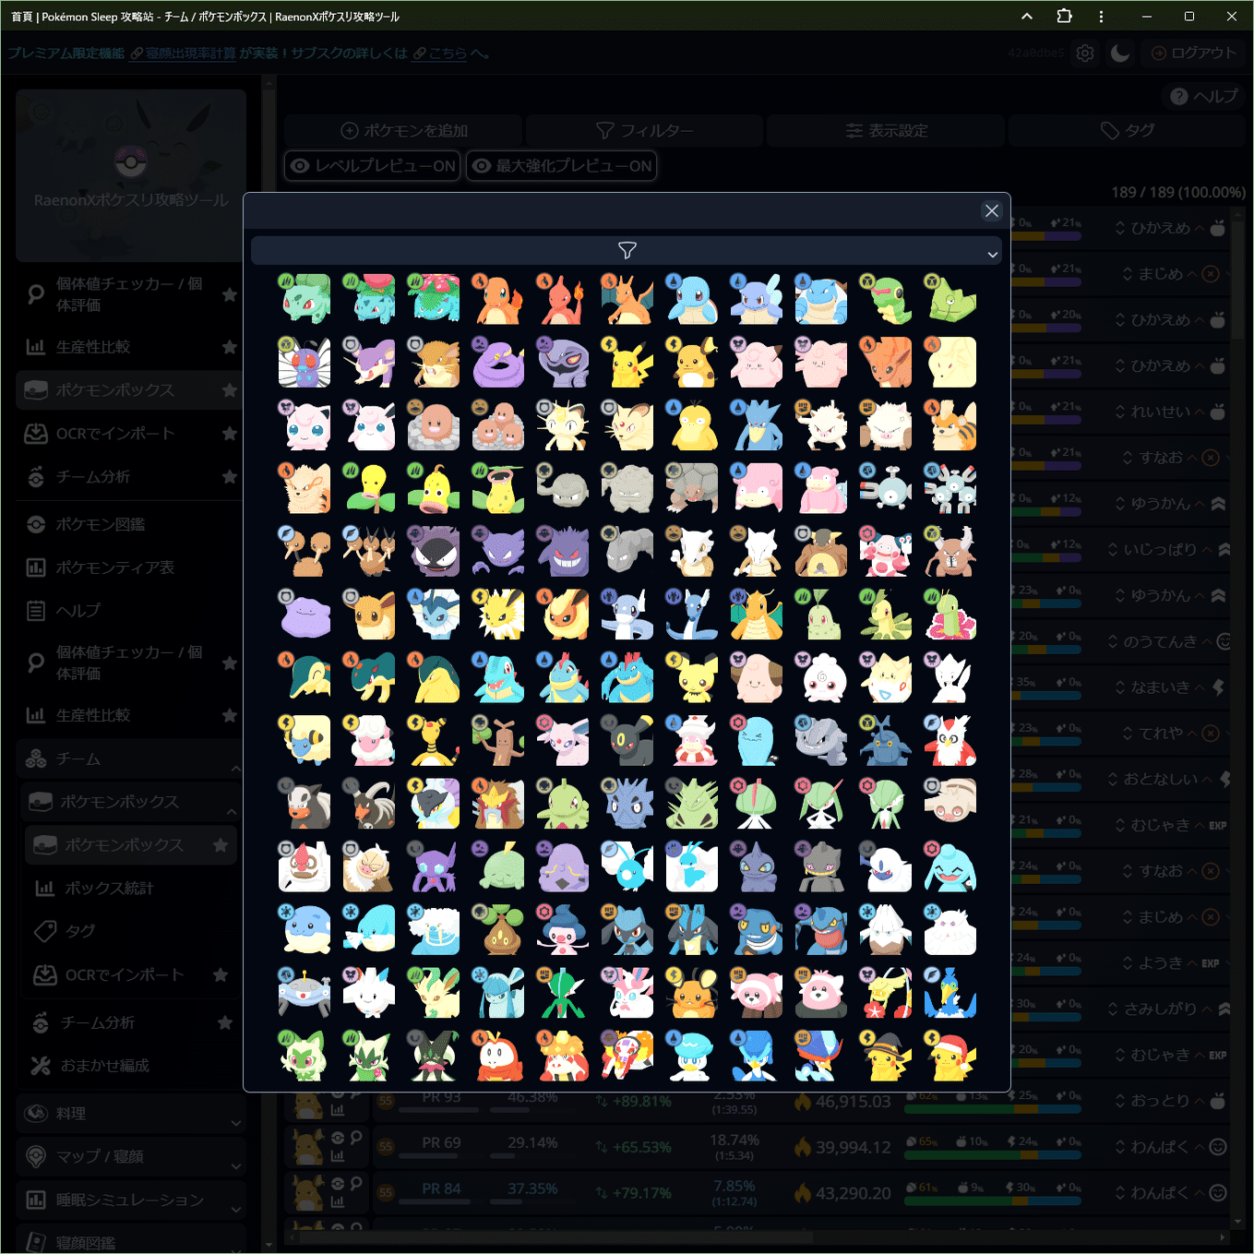Close the Pokémon picker popup

[992, 211]
